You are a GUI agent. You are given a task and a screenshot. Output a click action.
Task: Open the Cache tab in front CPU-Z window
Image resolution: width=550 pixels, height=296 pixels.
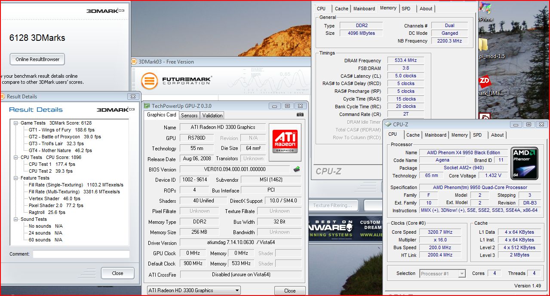(413, 135)
